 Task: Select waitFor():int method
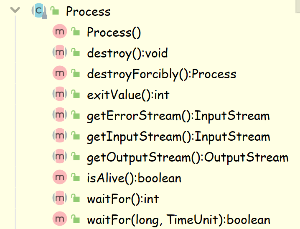coord(122,199)
